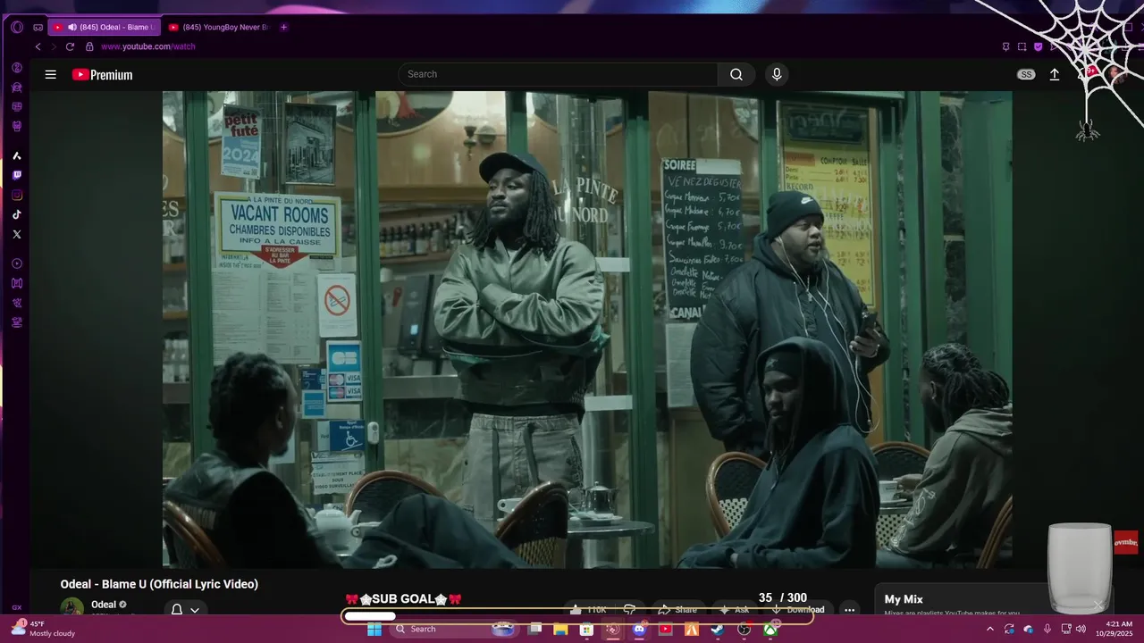1144x643 pixels.
Task: Open the sidebar player play-circle icon
Action: (16, 263)
